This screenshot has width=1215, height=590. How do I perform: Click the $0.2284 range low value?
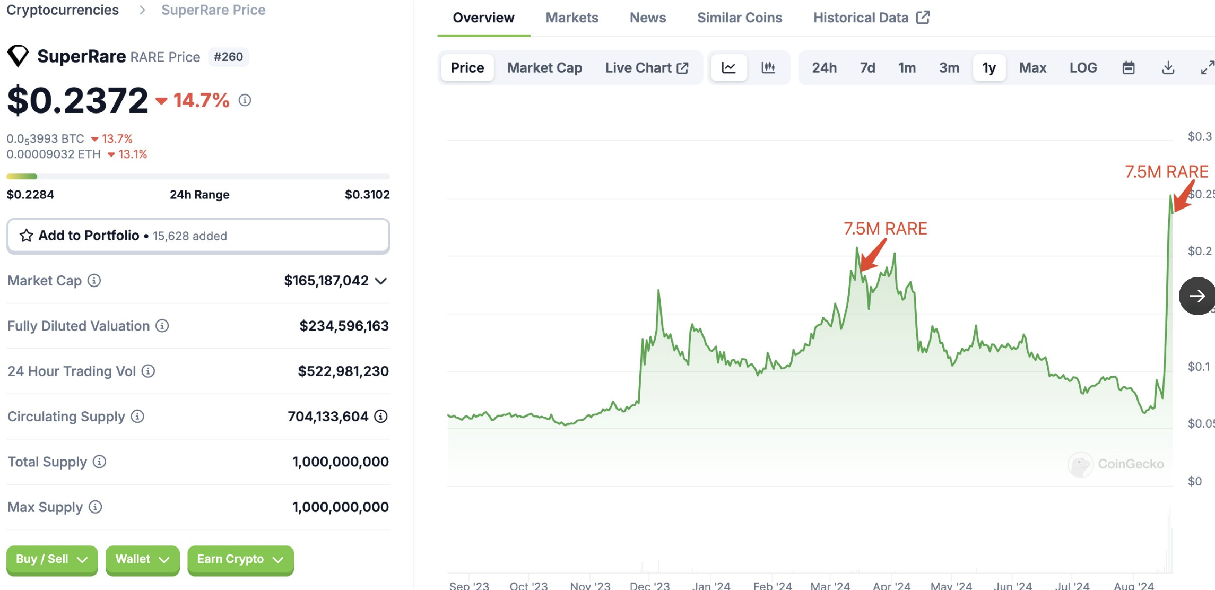30,195
